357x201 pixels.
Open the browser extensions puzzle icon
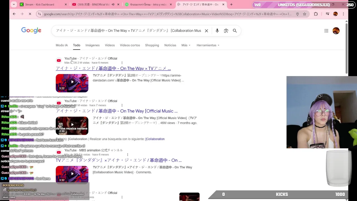(x=316, y=14)
